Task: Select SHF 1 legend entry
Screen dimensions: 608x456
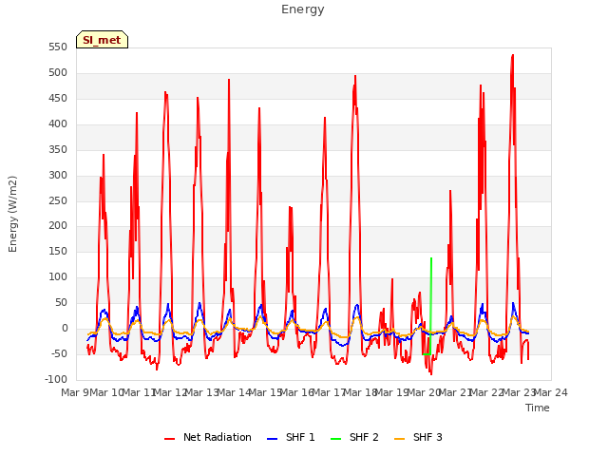Action: point(291,437)
